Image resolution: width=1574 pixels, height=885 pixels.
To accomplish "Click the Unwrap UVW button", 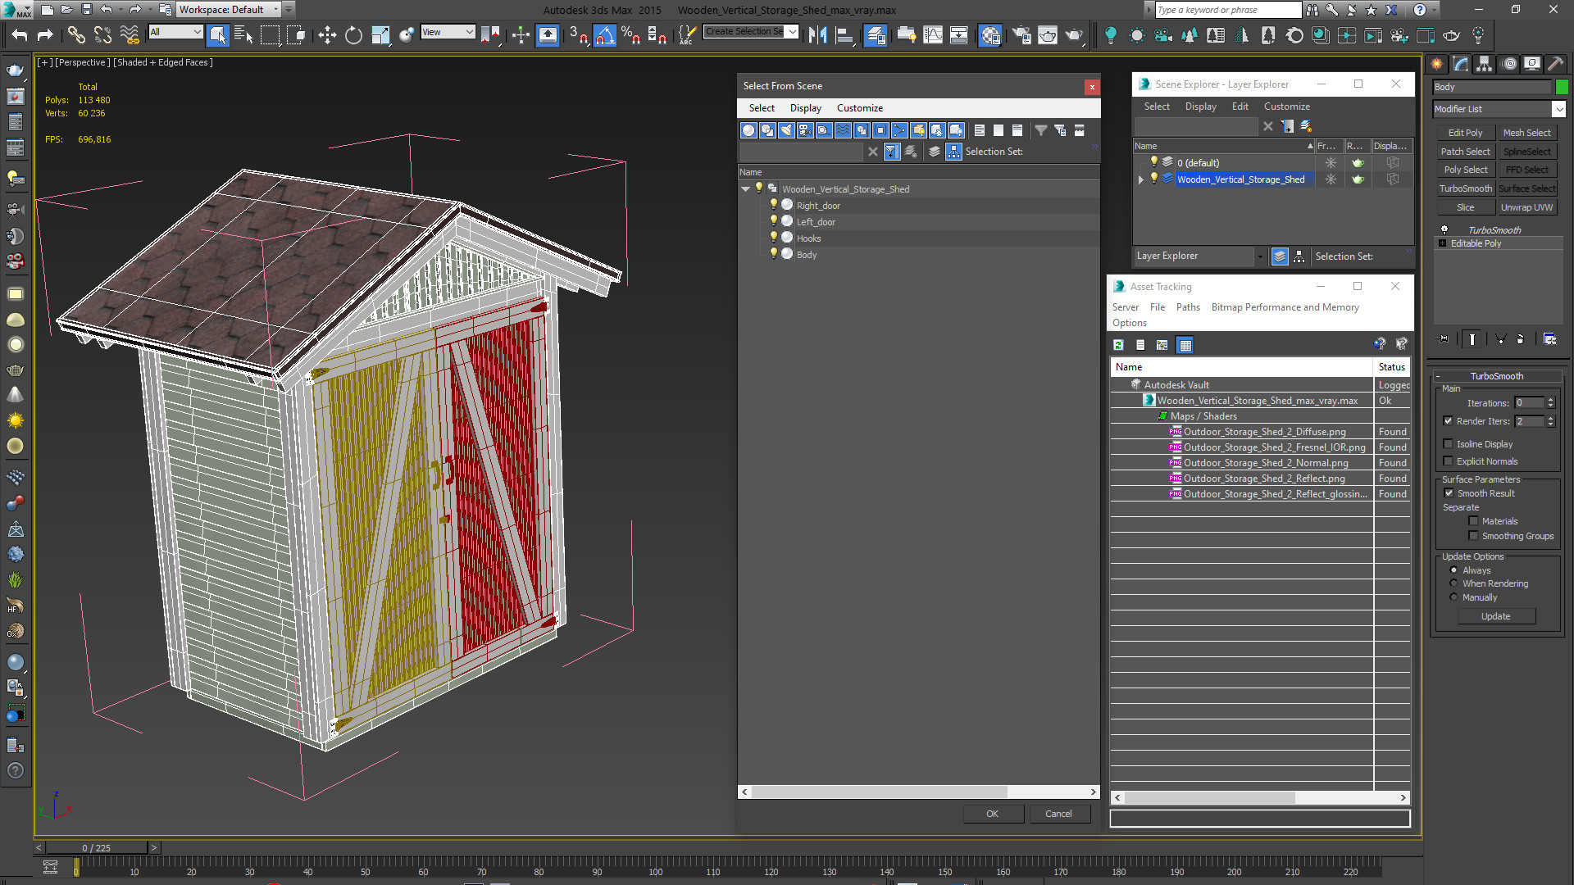I will click(x=1526, y=207).
